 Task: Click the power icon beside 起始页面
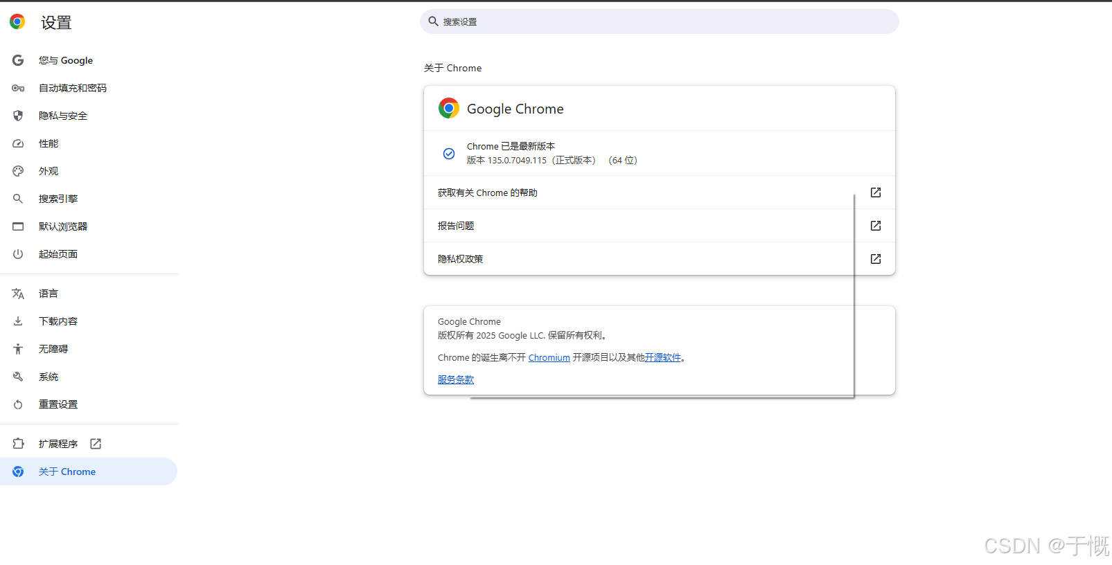coord(18,254)
